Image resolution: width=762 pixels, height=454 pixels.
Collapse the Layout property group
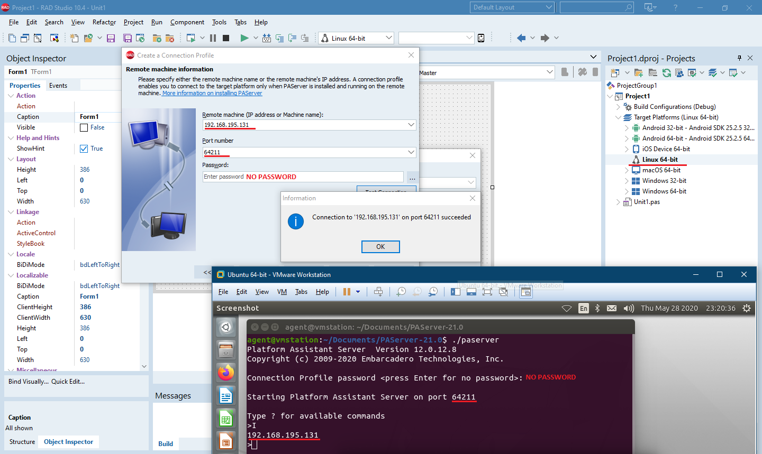point(11,159)
